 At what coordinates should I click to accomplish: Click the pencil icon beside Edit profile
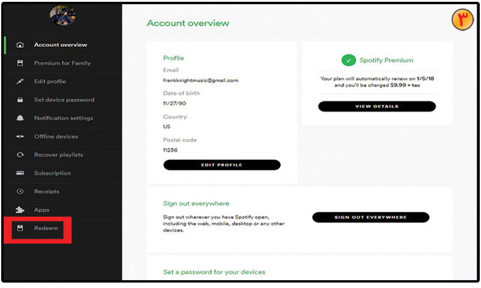pyautogui.click(x=20, y=82)
